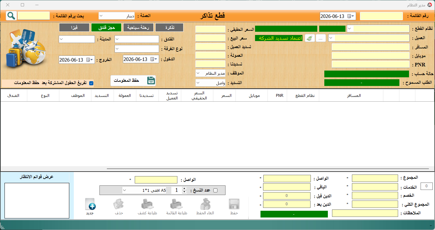Click the ellipsis browse button beside العميل
Screen dimensions: 435x230
click(321, 38)
